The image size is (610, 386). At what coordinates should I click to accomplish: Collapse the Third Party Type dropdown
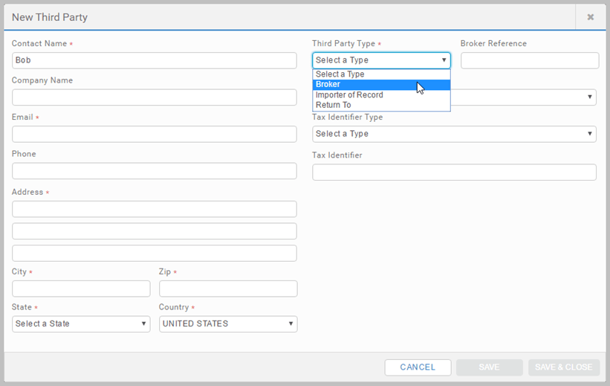(x=381, y=60)
